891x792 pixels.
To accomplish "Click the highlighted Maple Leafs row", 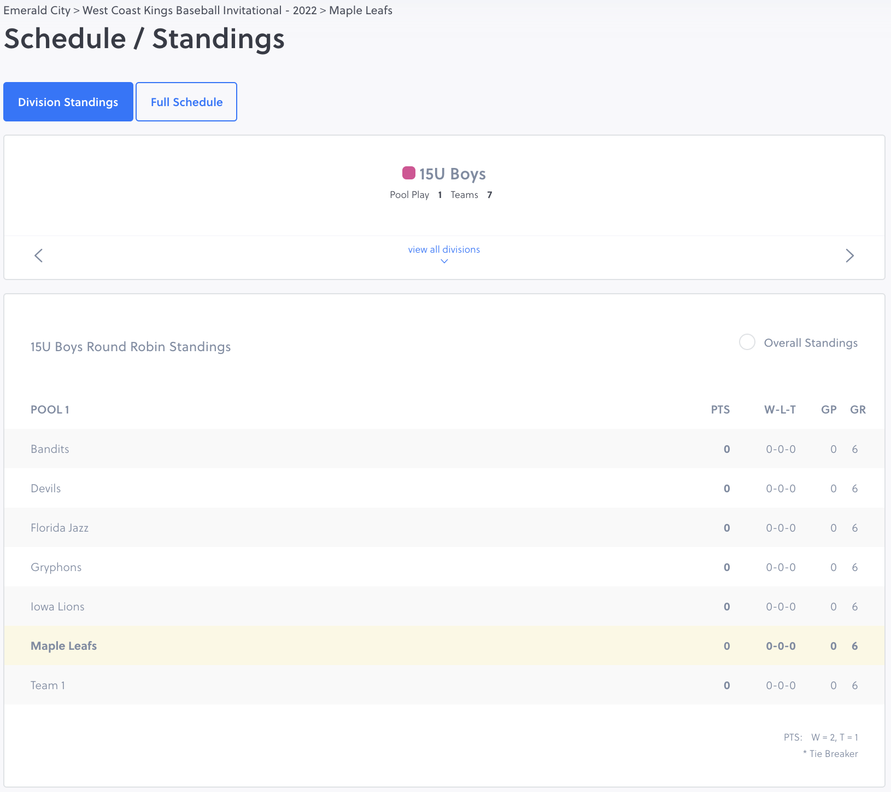I will click(64, 646).
